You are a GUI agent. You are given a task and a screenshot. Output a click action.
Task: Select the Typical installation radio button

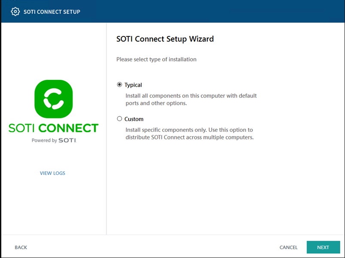click(x=119, y=85)
